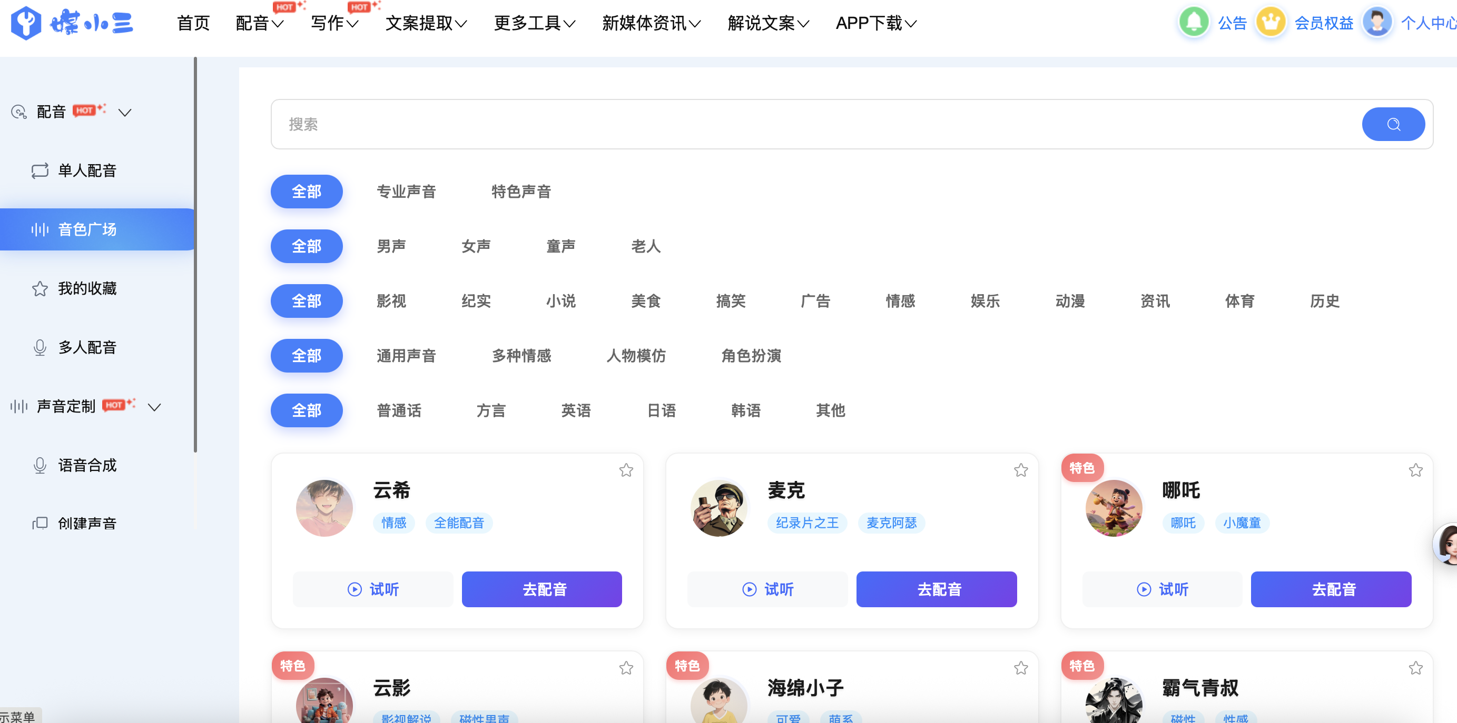
Task: Expand the APP下载 dropdown menu
Action: pyautogui.click(x=876, y=23)
